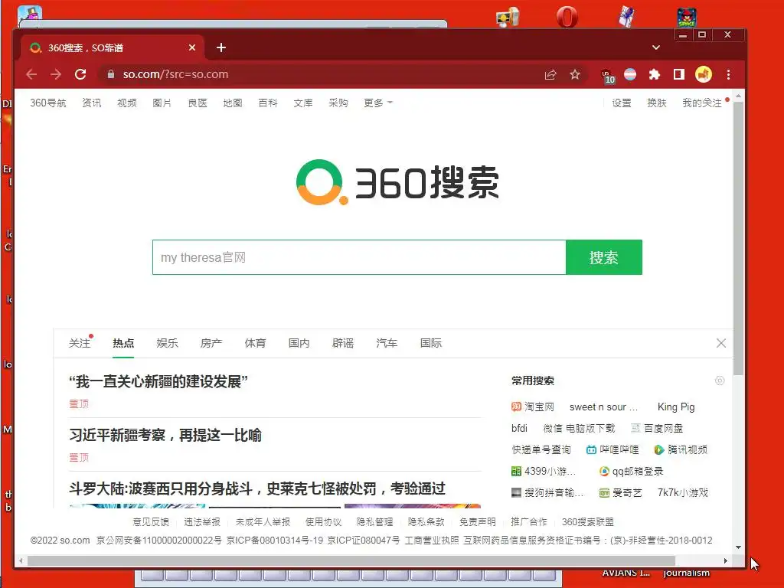Viewport: 784px width, 588px height.
Task: Close the 360搜索 tab
Action: click(x=192, y=47)
